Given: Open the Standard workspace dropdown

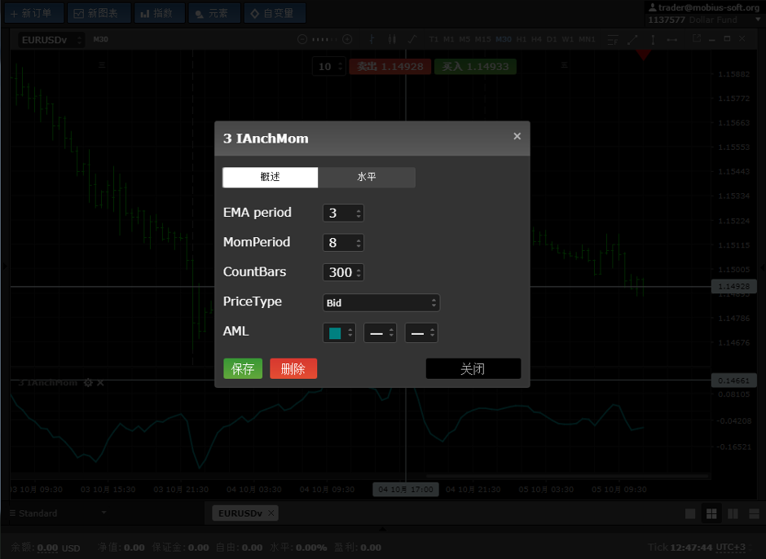Looking at the screenshot, I should (58, 513).
